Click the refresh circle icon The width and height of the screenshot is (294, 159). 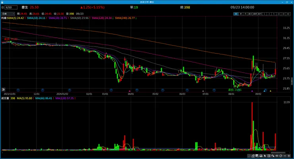coord(280,156)
